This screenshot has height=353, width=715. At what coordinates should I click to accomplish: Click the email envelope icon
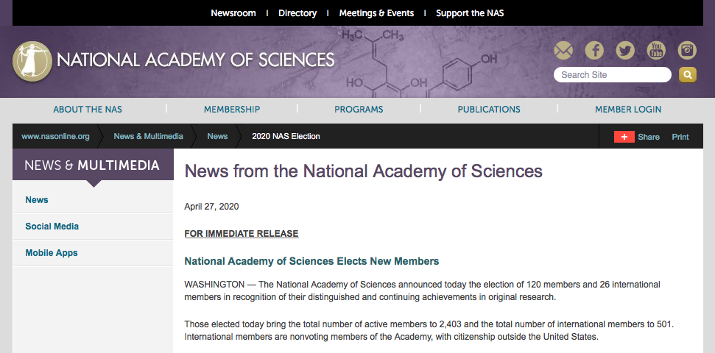pyautogui.click(x=563, y=50)
